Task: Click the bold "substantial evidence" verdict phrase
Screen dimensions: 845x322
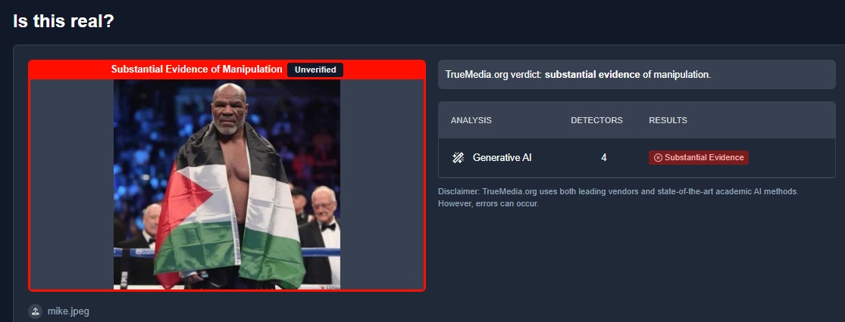Action: [x=592, y=75]
